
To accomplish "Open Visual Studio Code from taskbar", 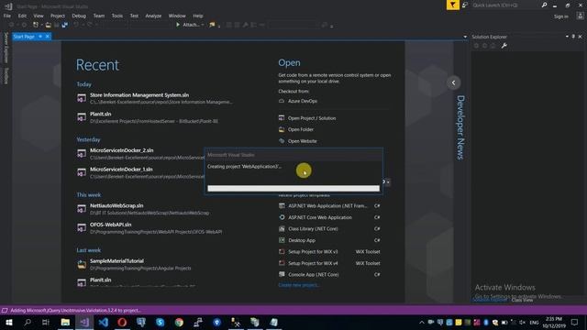I will [104, 322].
